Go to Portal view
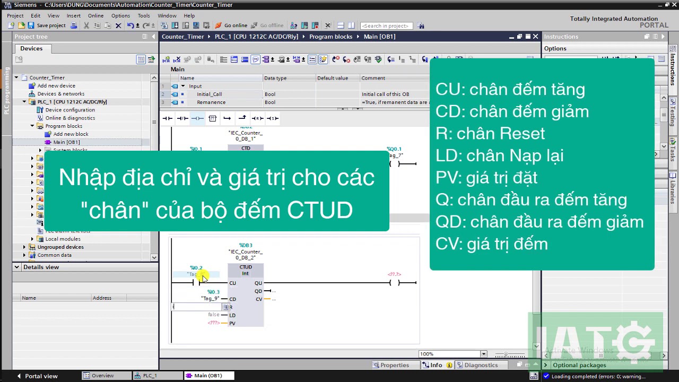Screen dimensions: 679x382 (37, 376)
